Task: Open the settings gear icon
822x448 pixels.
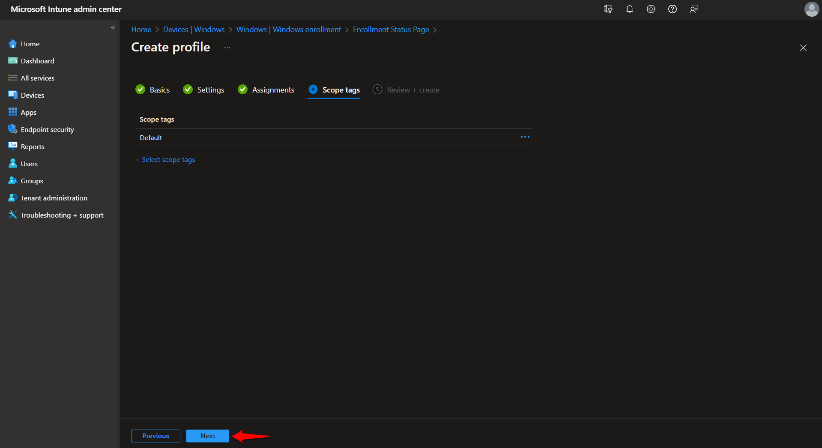Action: [x=651, y=9]
